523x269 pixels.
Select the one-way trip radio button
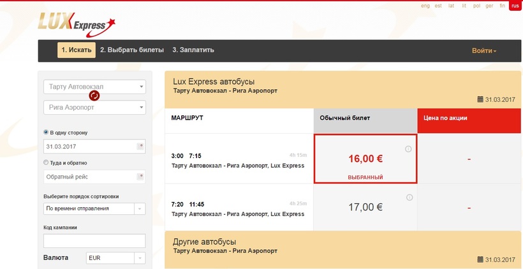click(46, 132)
